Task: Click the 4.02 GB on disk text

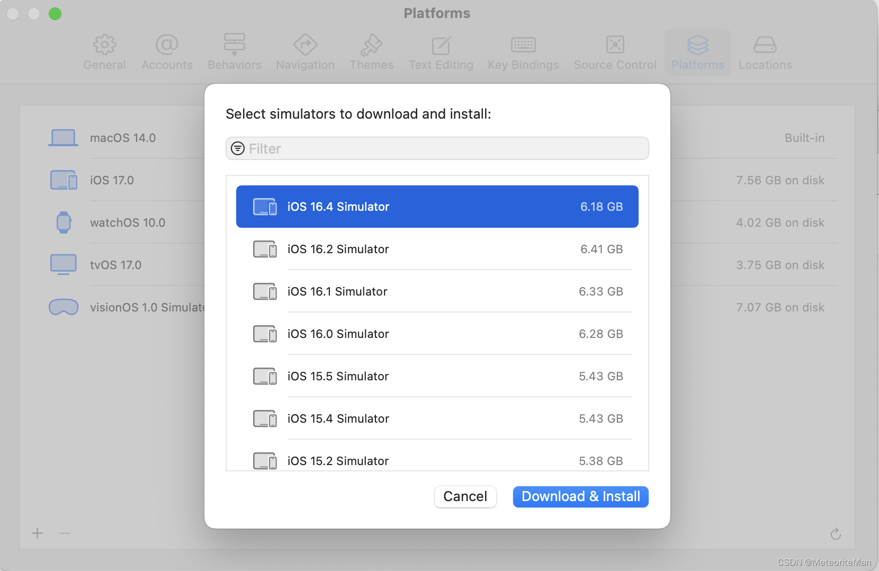Action: tap(780, 222)
